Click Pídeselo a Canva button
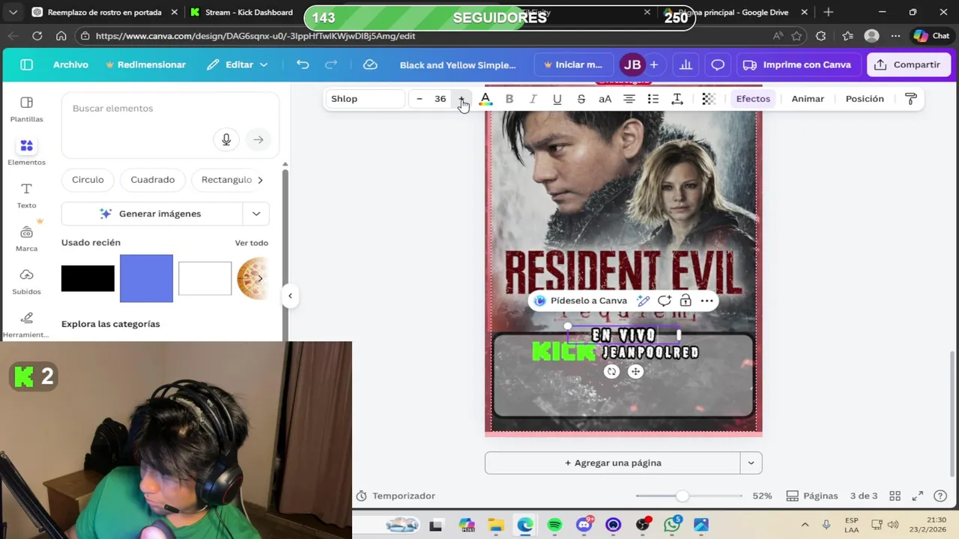The width and height of the screenshot is (959, 539). click(x=581, y=301)
